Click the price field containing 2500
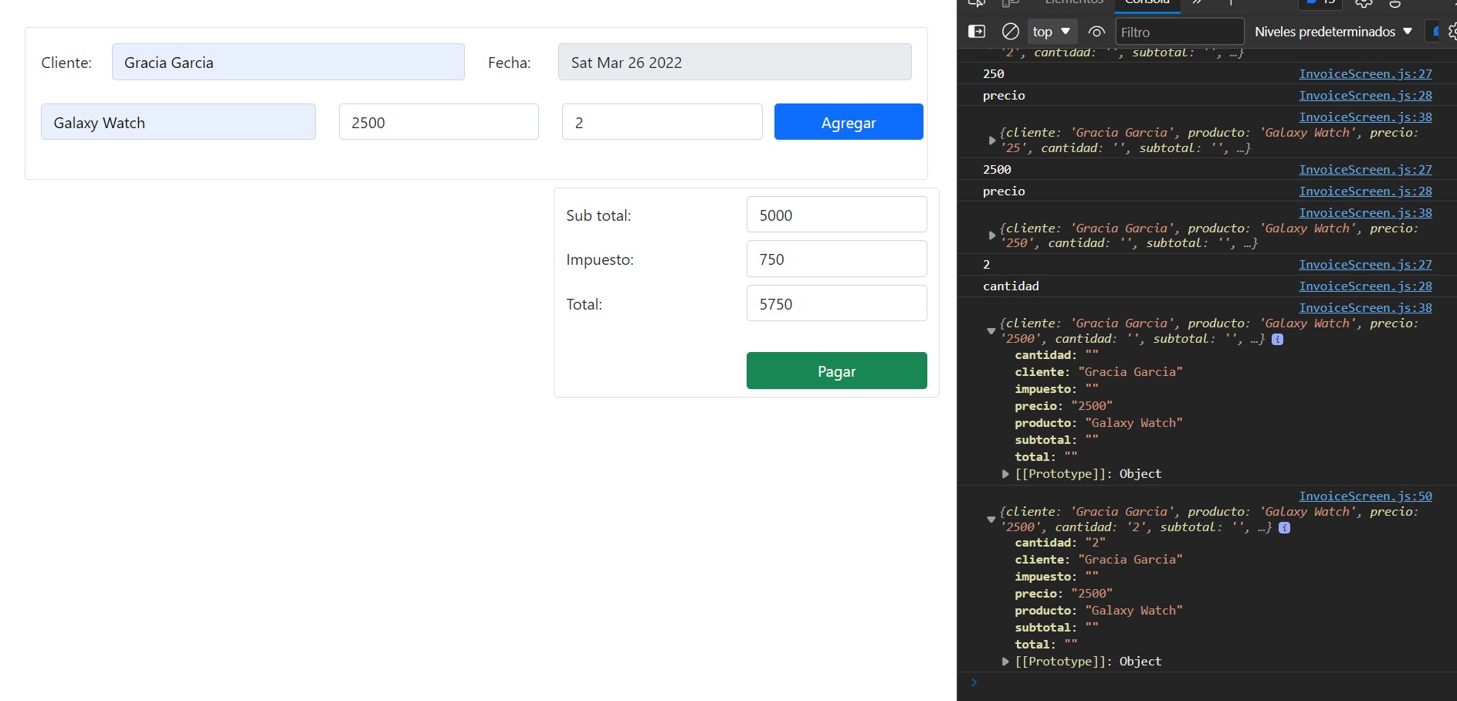1457x701 pixels. 439,122
